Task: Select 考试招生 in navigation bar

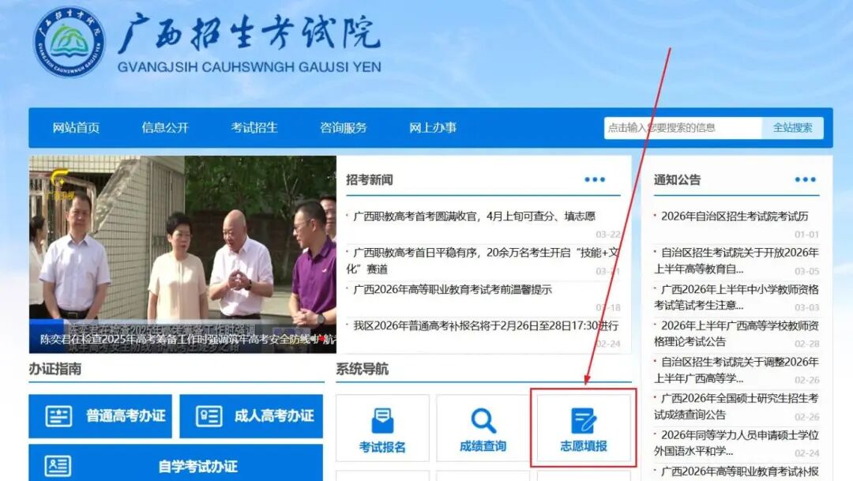Action: tap(254, 128)
